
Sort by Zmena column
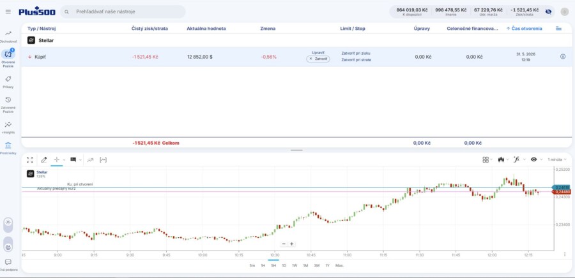pyautogui.click(x=268, y=29)
